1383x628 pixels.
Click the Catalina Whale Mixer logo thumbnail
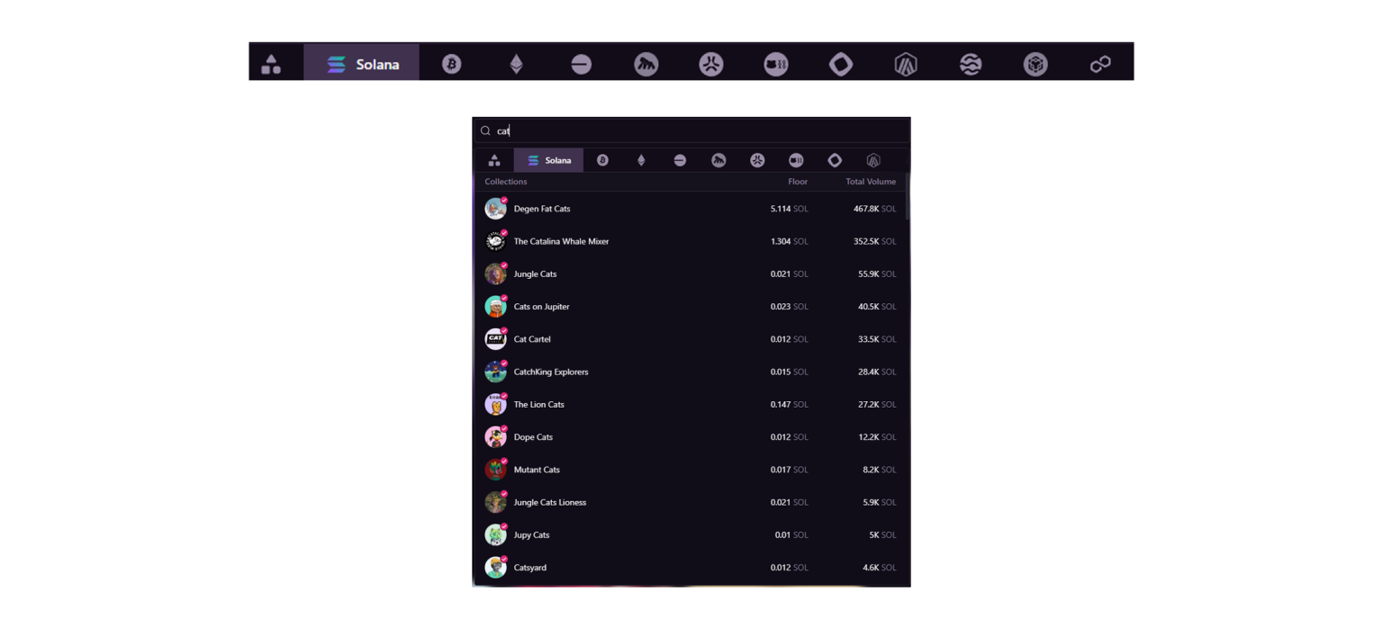495,241
